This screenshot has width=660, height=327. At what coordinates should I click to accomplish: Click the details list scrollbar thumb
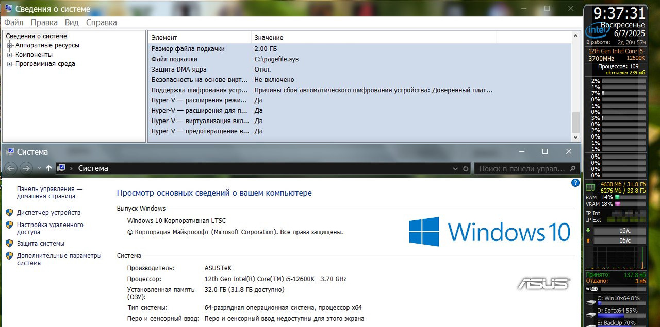(x=576, y=123)
